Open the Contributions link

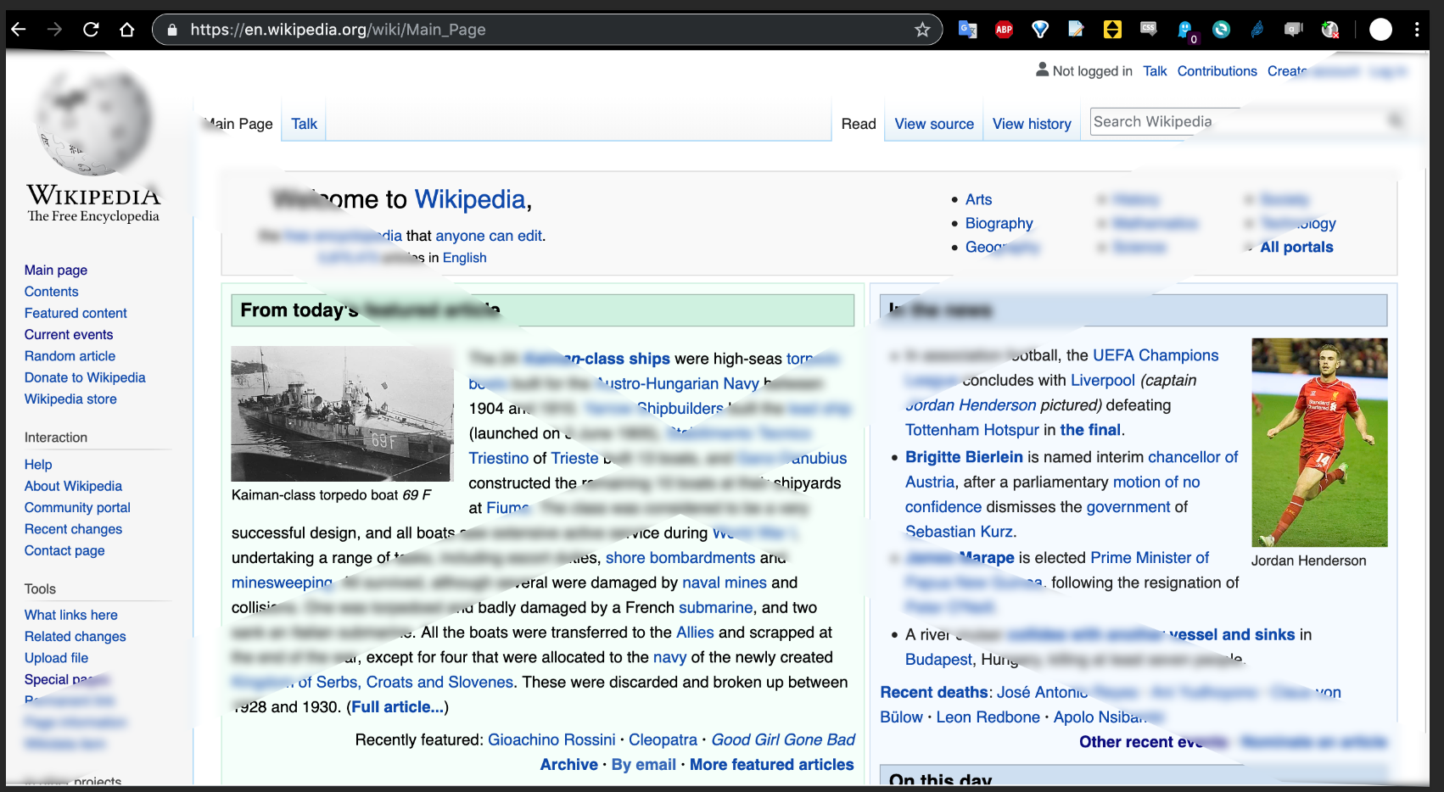pyautogui.click(x=1217, y=71)
